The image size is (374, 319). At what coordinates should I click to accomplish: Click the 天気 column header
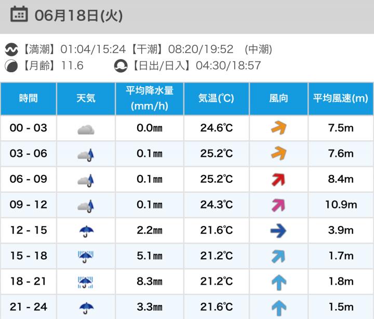click(x=86, y=98)
